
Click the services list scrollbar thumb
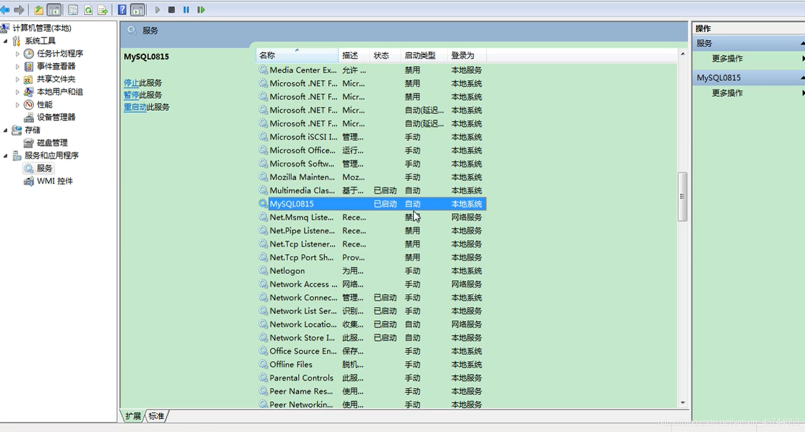pyautogui.click(x=682, y=197)
